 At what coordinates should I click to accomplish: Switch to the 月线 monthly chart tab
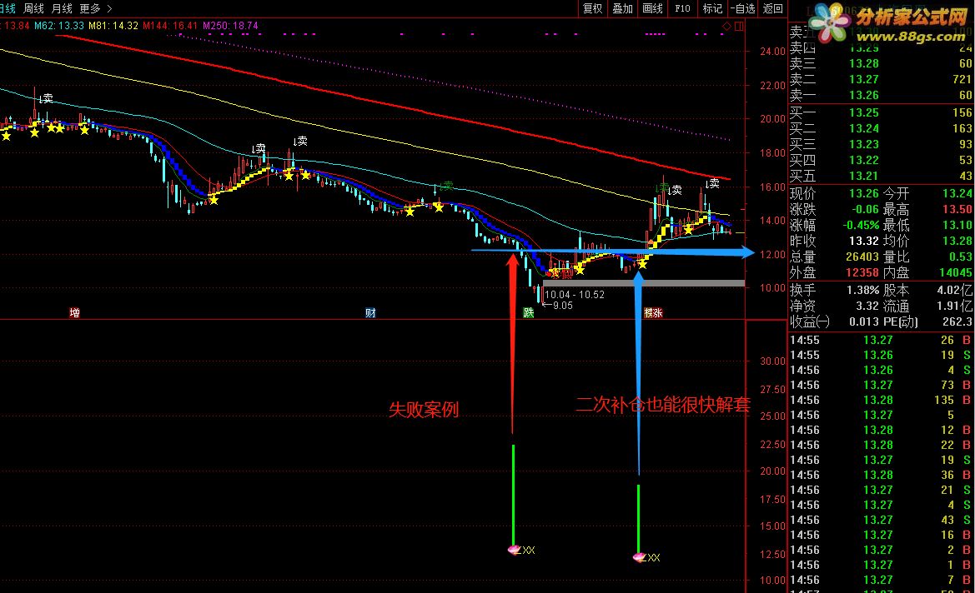(63, 8)
